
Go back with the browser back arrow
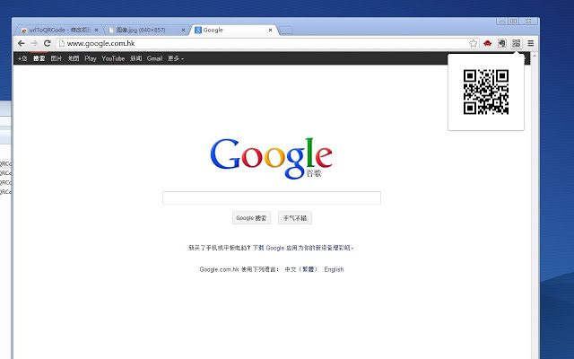[x=22, y=44]
